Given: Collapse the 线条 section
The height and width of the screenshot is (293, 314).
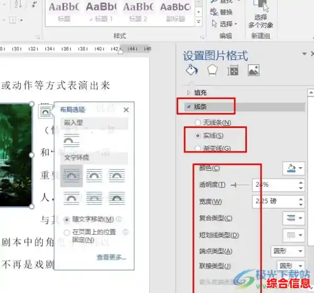Looking at the screenshot, I should click(x=245, y=107).
